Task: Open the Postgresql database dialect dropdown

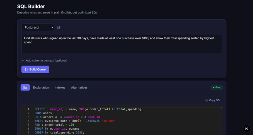Action: [38, 27]
